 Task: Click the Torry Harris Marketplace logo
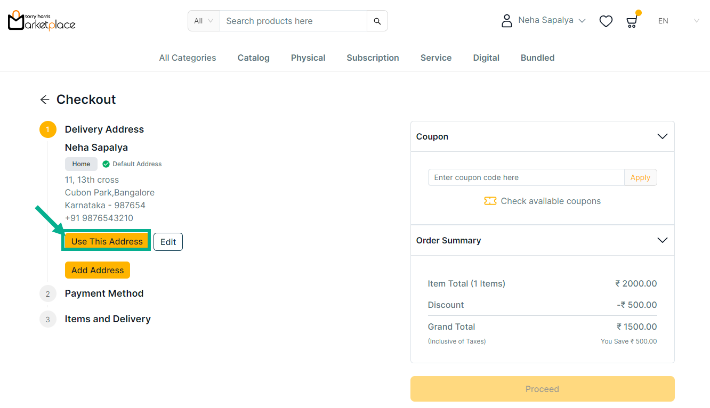point(42,21)
